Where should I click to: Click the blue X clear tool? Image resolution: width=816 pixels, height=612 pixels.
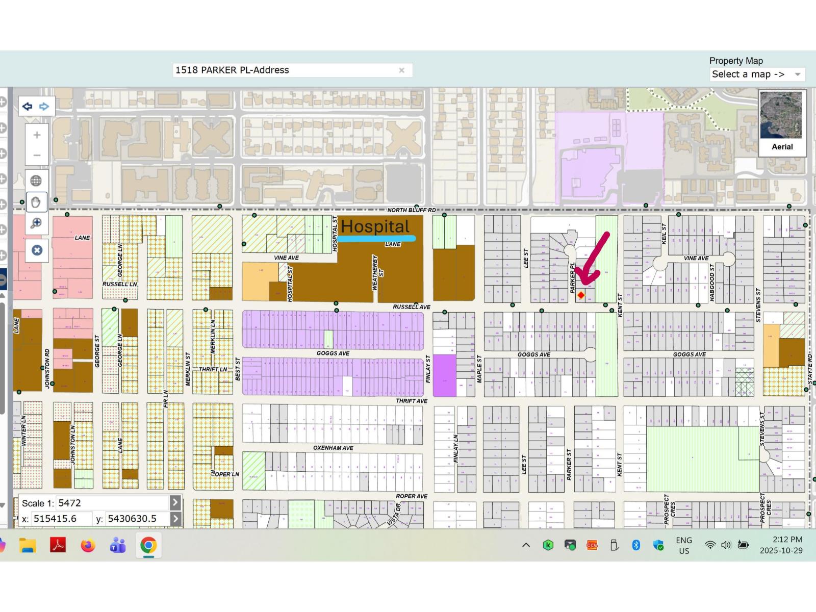pos(37,250)
